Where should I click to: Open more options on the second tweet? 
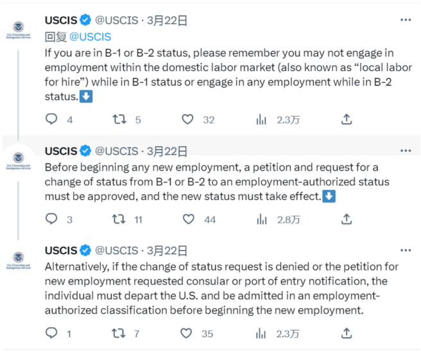[x=405, y=151]
